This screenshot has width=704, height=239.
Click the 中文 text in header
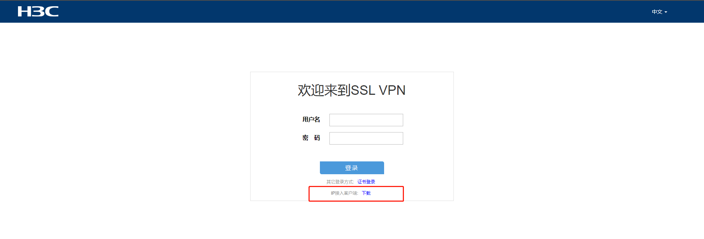point(657,12)
